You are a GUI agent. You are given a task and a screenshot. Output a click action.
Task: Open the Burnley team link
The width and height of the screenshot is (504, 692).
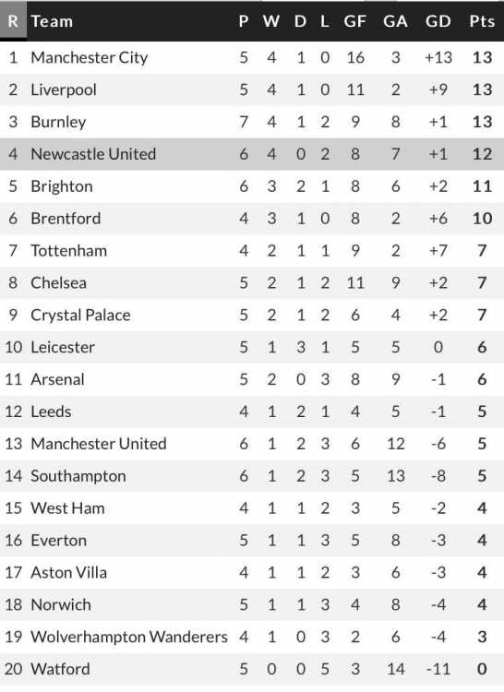[58, 122]
